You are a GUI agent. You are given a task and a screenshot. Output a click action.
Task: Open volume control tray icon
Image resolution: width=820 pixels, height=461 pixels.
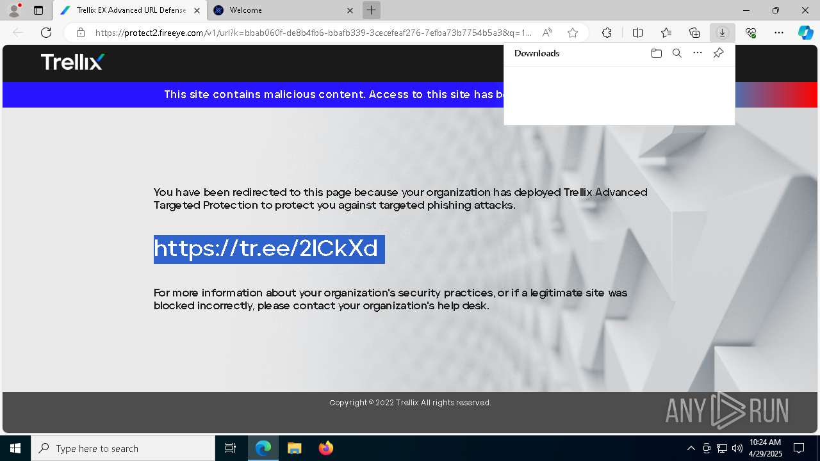(x=737, y=448)
